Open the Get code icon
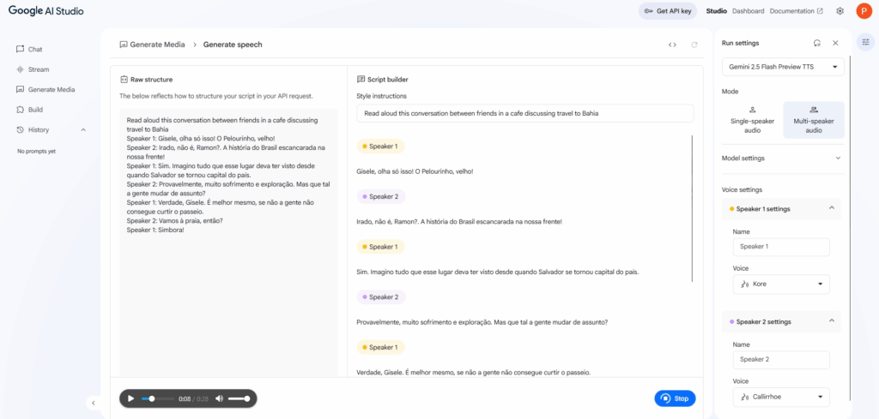 tap(672, 45)
